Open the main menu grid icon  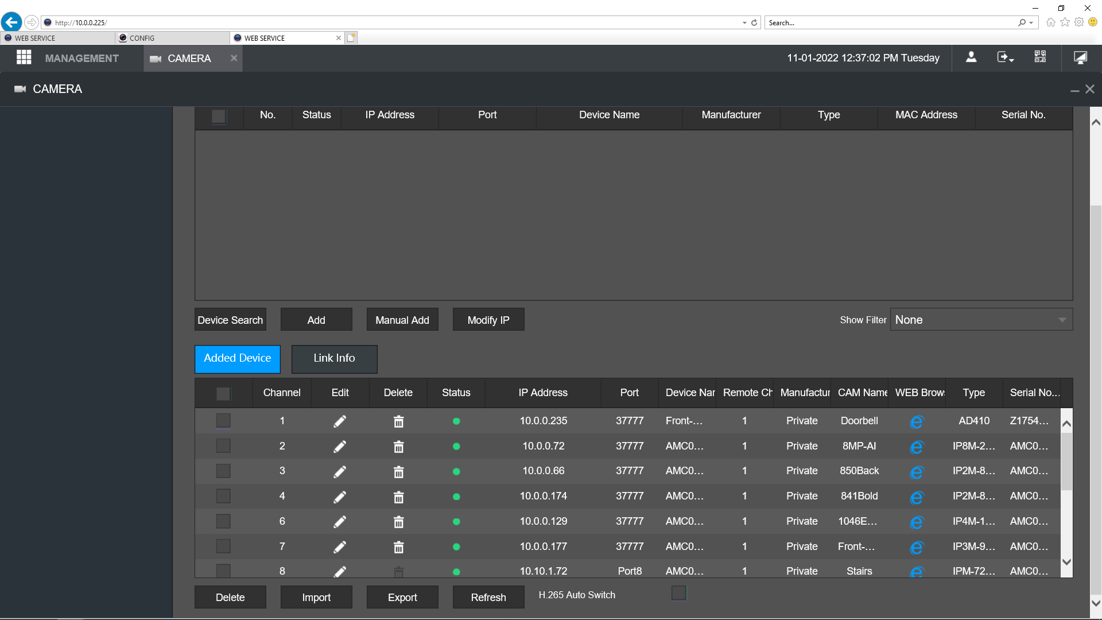pos(24,57)
